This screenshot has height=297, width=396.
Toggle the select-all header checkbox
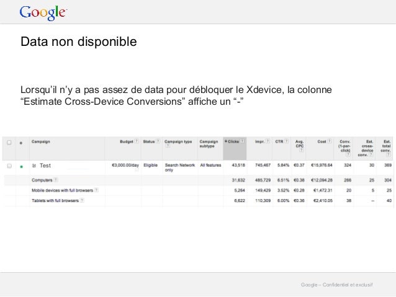(x=9, y=143)
